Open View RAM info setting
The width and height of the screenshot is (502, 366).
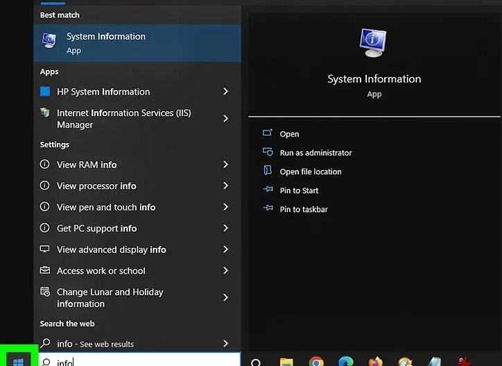137,165
